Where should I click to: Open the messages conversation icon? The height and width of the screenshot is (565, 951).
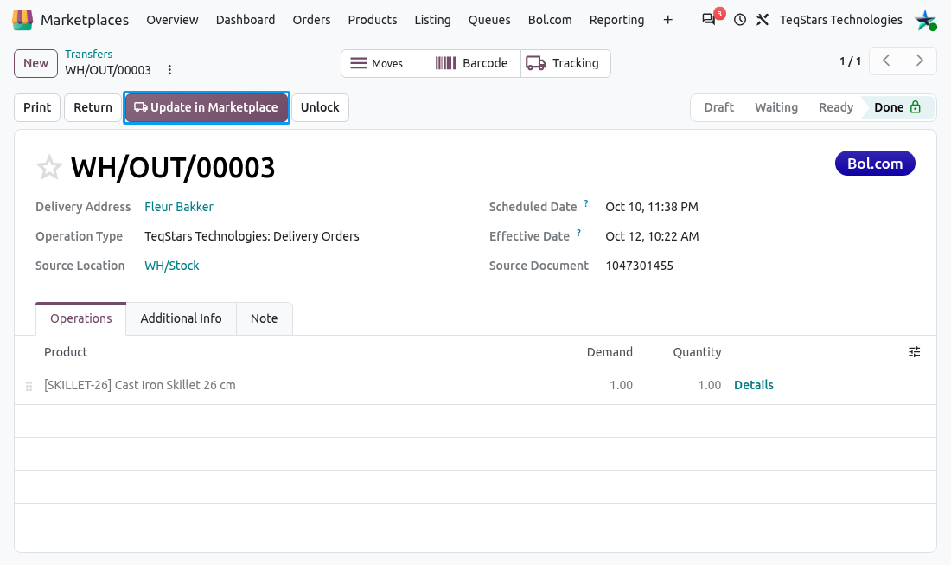(708, 19)
